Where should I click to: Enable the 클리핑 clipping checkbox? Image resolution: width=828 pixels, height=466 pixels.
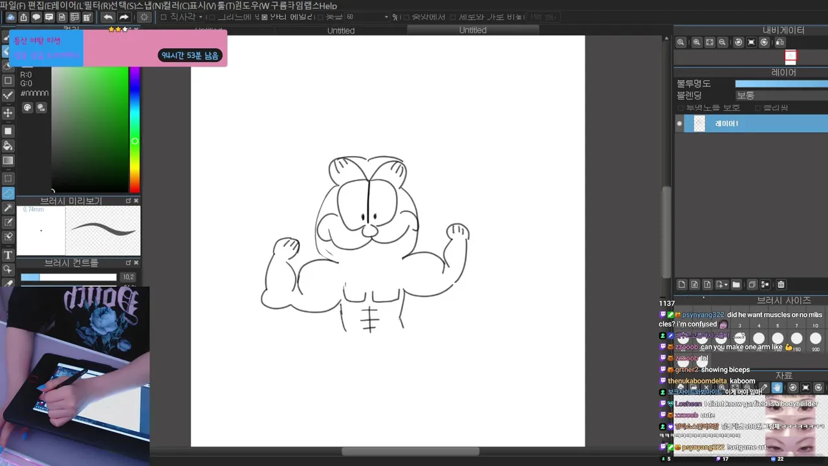click(757, 107)
